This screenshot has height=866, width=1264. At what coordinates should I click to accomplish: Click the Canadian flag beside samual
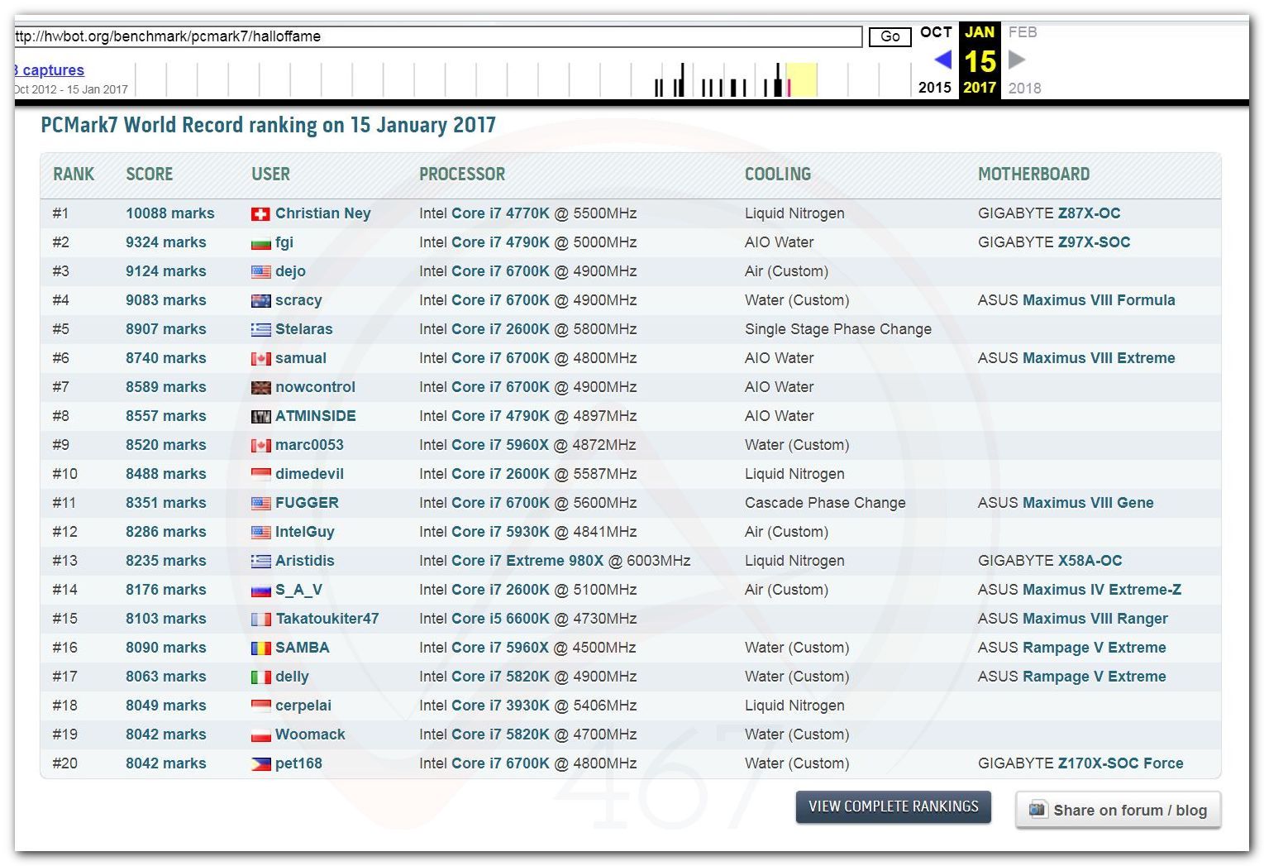(260, 359)
